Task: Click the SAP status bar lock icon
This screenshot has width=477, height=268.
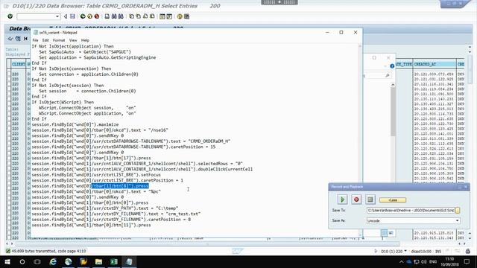Action: pos(468,251)
